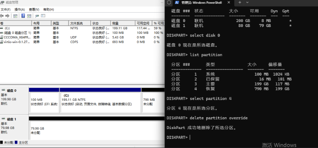Click the 磁盘 1 label in lower pane
Viewport: 318px width, 148px height.
[11, 119]
